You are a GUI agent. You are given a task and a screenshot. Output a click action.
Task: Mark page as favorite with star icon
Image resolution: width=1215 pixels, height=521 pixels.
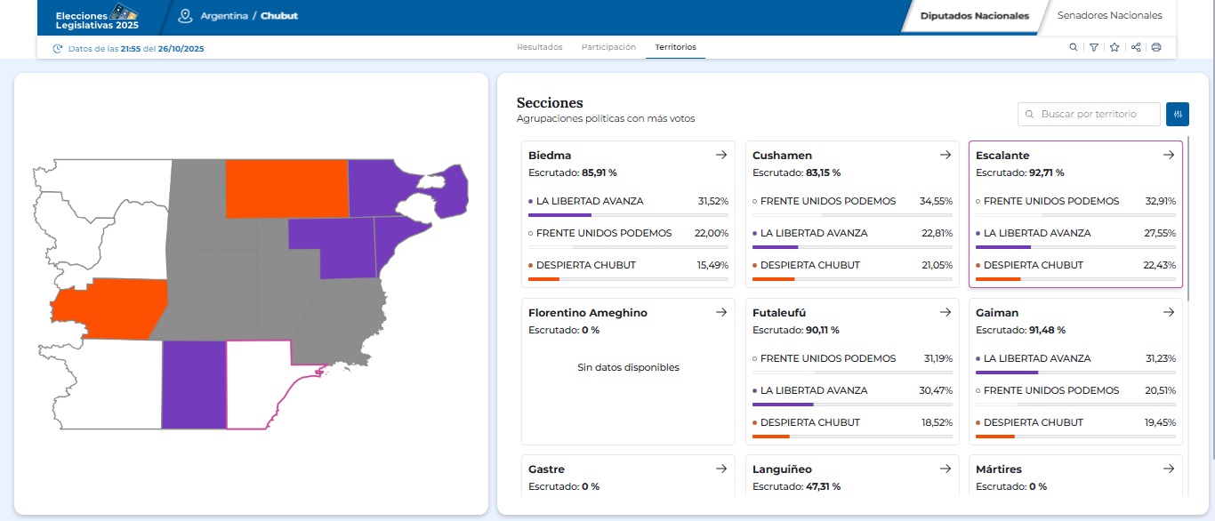pos(1114,47)
